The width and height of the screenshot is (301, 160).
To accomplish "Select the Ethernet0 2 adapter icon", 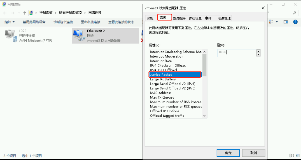I will [x=79, y=35].
